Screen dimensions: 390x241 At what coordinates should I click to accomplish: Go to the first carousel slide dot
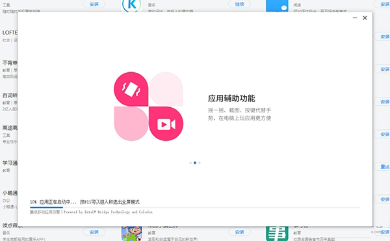(190, 163)
